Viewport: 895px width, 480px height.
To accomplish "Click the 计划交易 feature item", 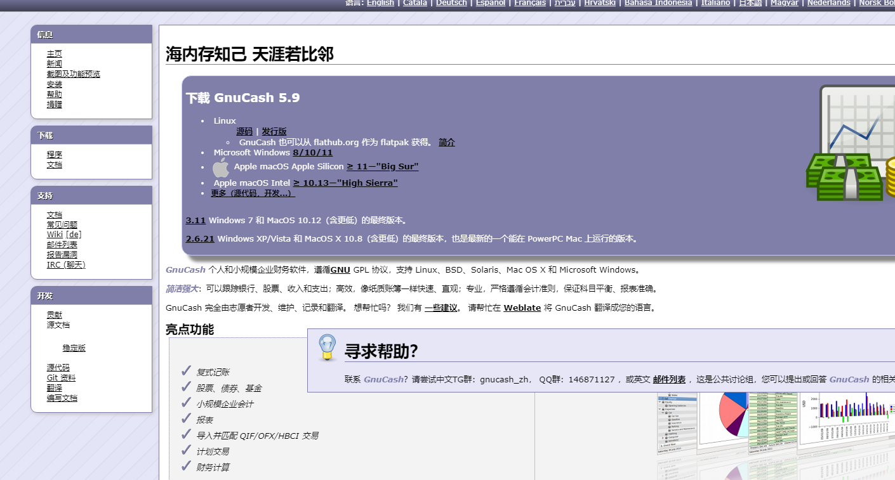I will [213, 452].
